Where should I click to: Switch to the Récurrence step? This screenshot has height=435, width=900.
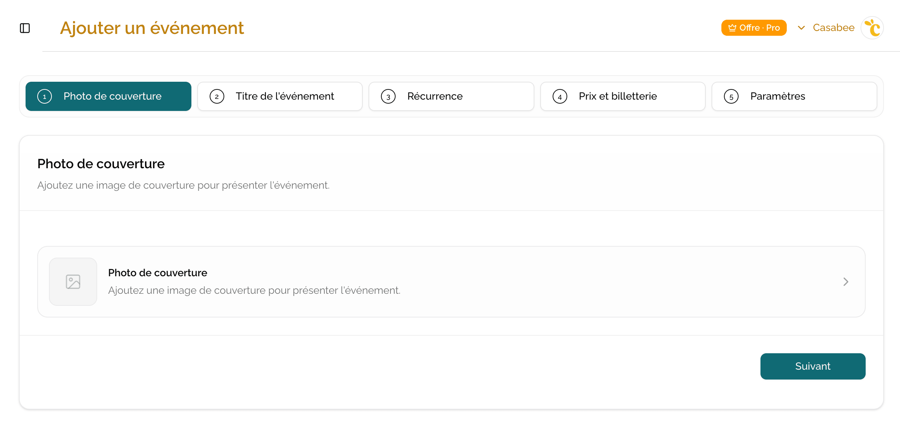[x=451, y=96]
